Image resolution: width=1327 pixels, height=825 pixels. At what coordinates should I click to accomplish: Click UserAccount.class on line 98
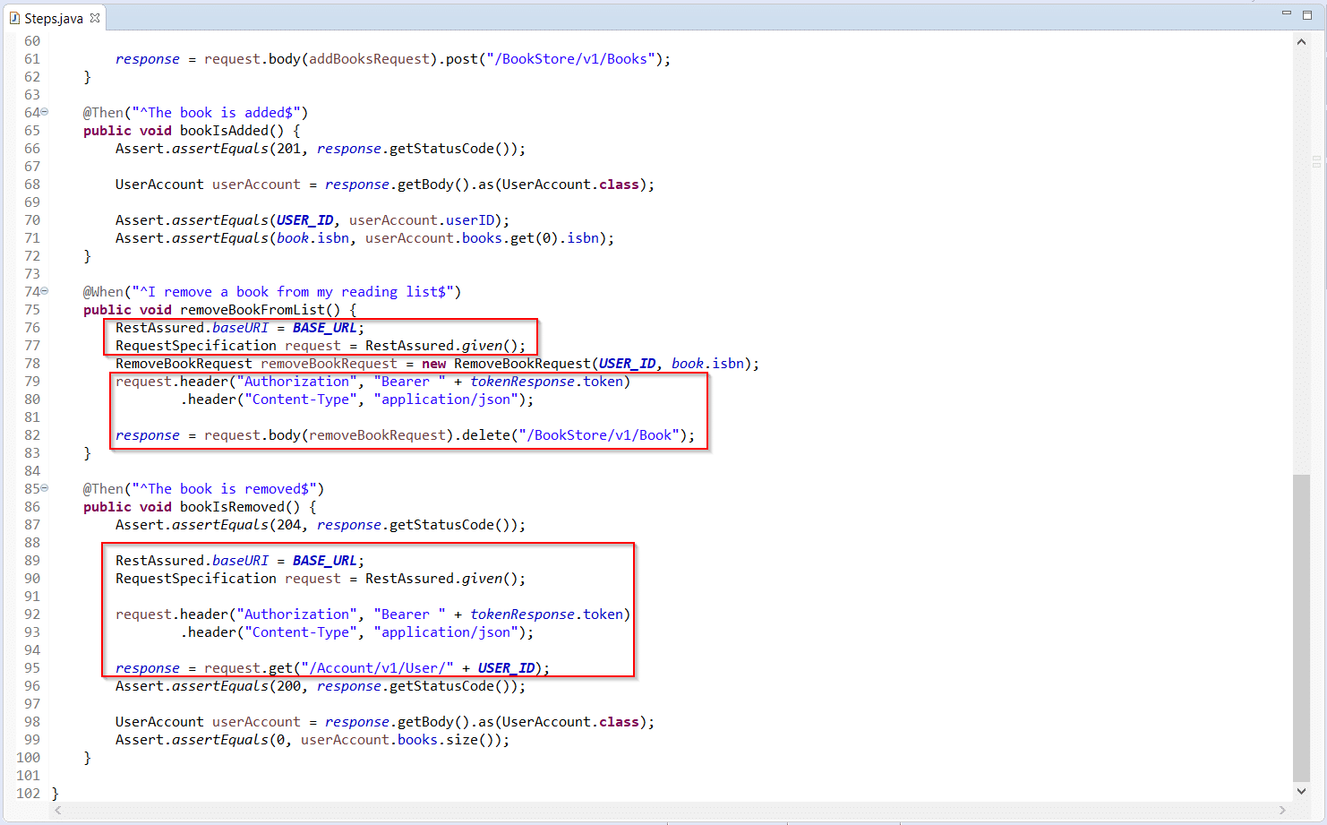(570, 722)
